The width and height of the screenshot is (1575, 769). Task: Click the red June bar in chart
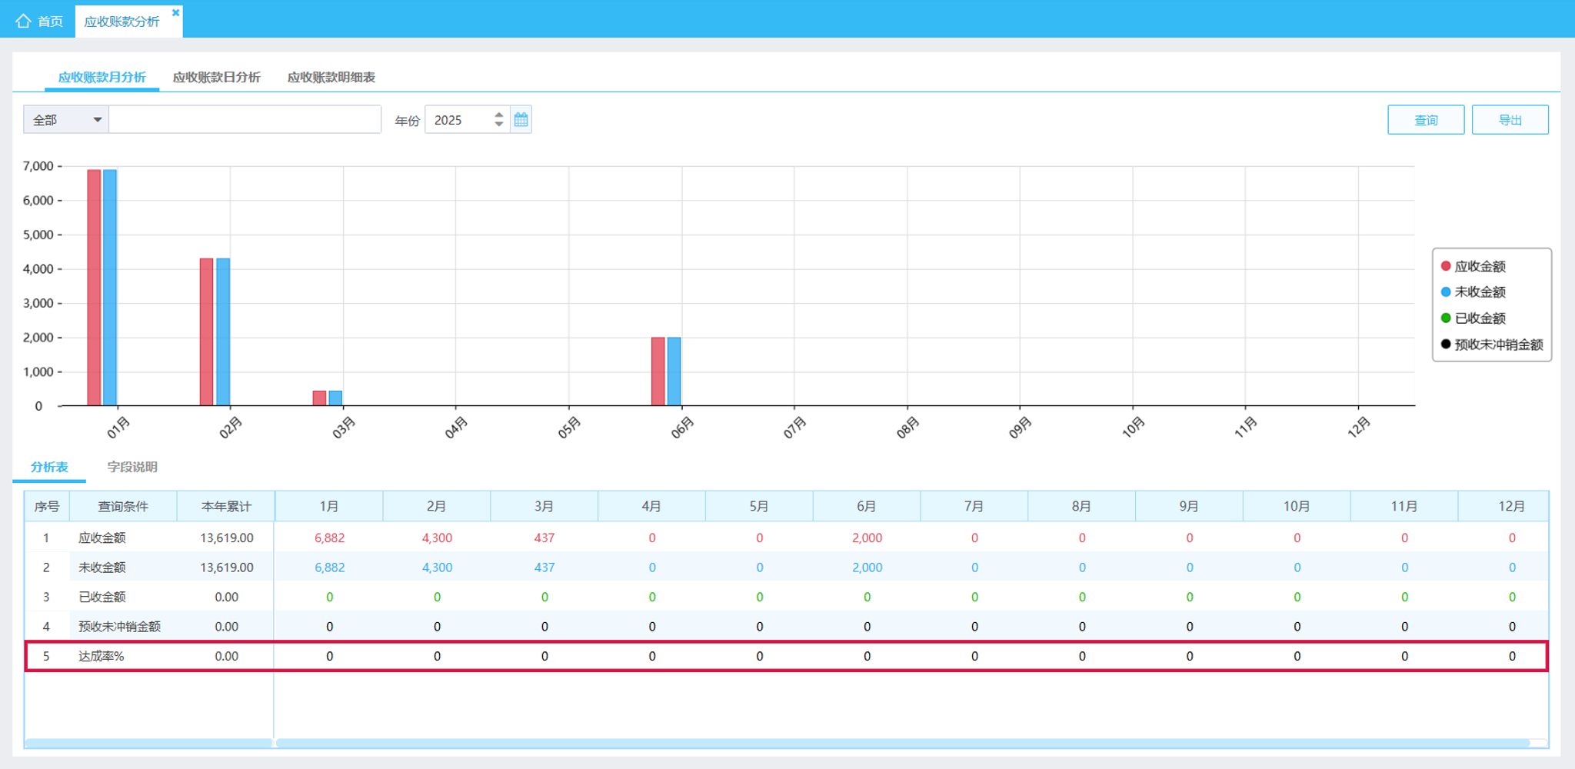[658, 371]
